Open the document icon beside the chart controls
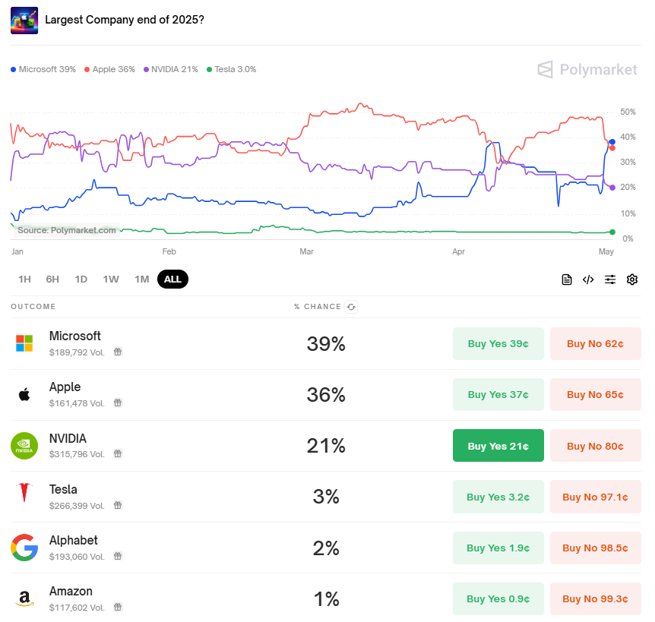This screenshot has width=655, height=622. (x=566, y=279)
